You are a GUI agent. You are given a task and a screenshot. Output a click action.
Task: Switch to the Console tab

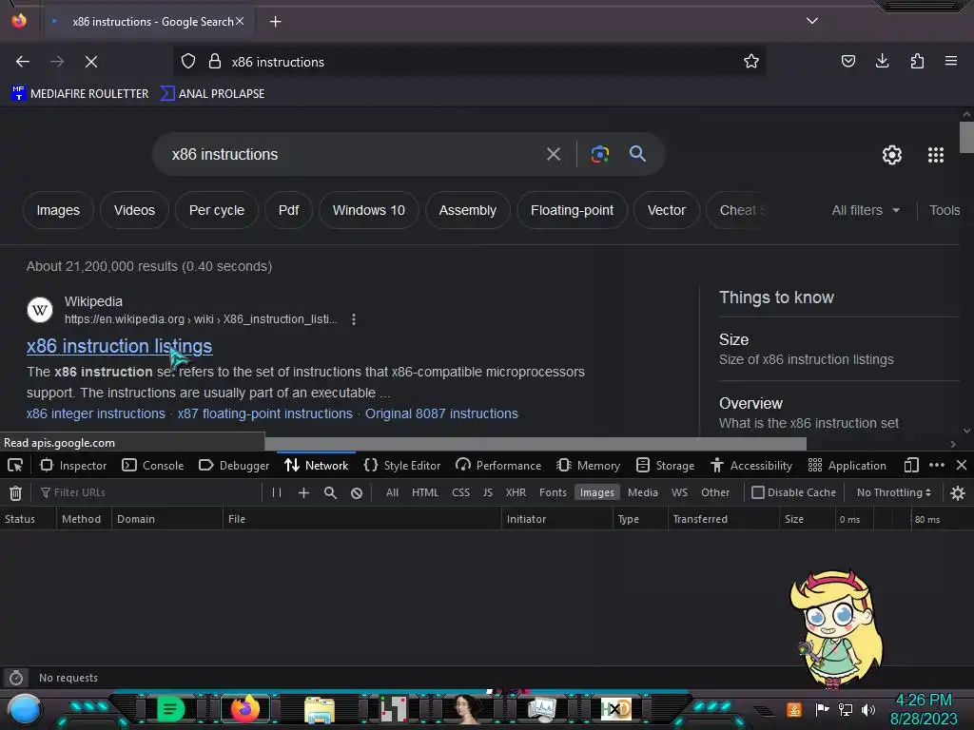[153, 465]
